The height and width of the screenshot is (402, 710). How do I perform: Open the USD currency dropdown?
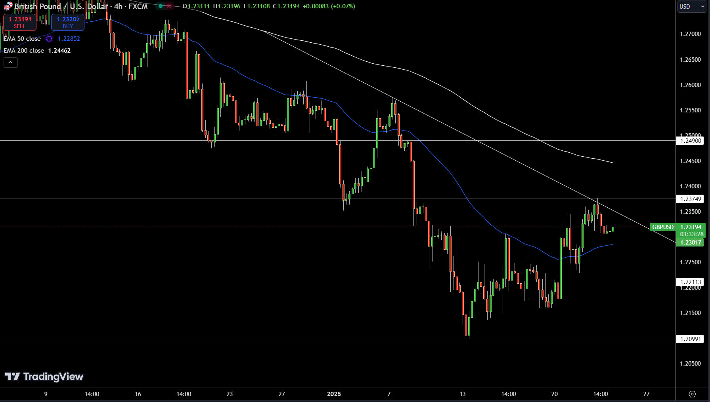(691, 6)
